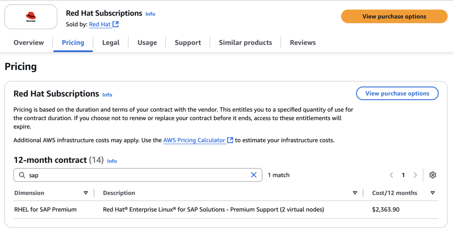Open the AWS Pricing Calculator link
The width and height of the screenshot is (453, 233).
click(x=194, y=140)
